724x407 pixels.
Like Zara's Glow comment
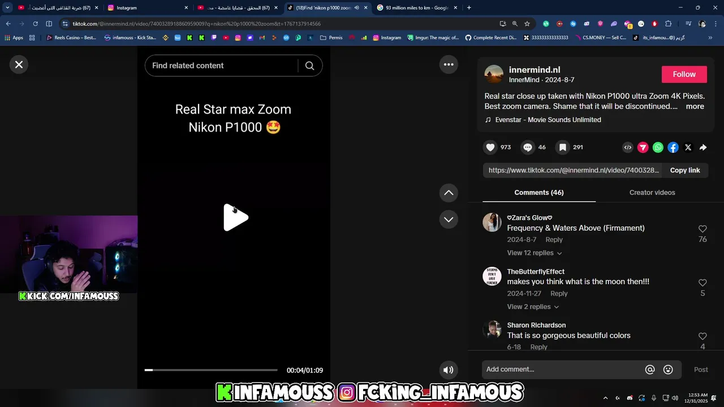point(703,229)
